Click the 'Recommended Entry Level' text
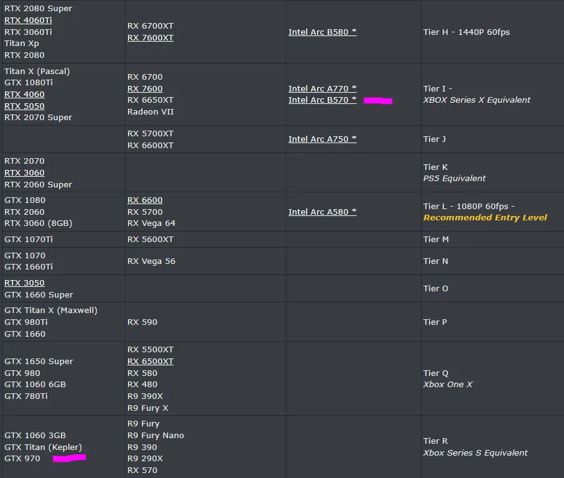 [485, 217]
